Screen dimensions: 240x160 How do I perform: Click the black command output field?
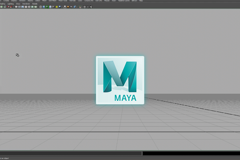191,153
